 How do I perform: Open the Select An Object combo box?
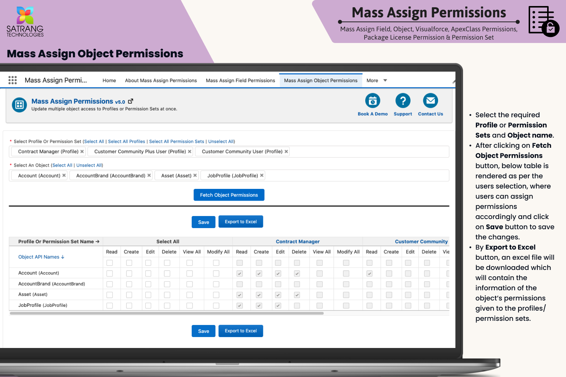pyautogui.click(x=355, y=176)
